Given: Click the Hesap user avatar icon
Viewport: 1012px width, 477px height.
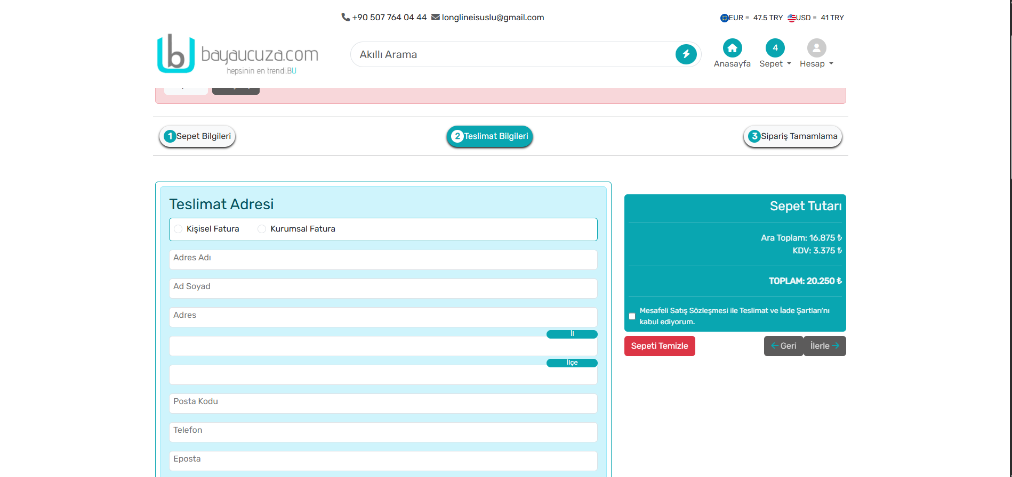Looking at the screenshot, I should (816, 48).
